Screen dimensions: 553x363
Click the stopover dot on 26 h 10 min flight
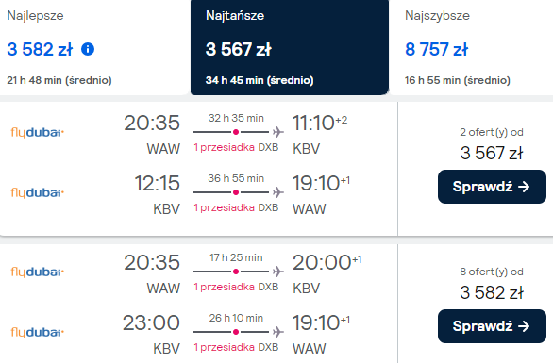236,332
